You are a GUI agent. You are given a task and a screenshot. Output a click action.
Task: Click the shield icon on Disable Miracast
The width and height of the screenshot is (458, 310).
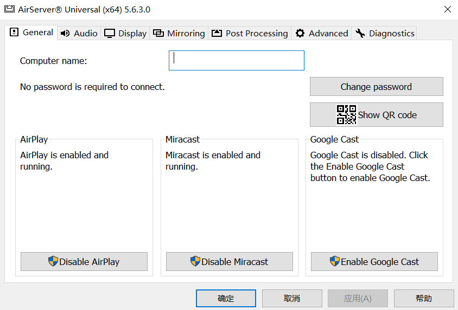click(x=195, y=261)
